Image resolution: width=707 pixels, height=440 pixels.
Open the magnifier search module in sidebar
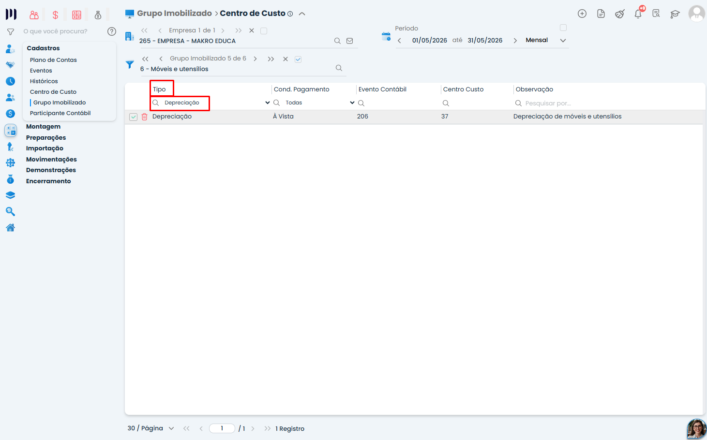[10, 212]
